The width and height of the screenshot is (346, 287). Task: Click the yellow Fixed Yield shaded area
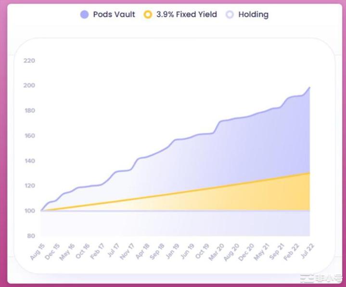(x=284, y=197)
